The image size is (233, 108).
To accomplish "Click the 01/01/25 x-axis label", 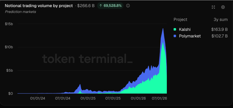I will 88,98.
